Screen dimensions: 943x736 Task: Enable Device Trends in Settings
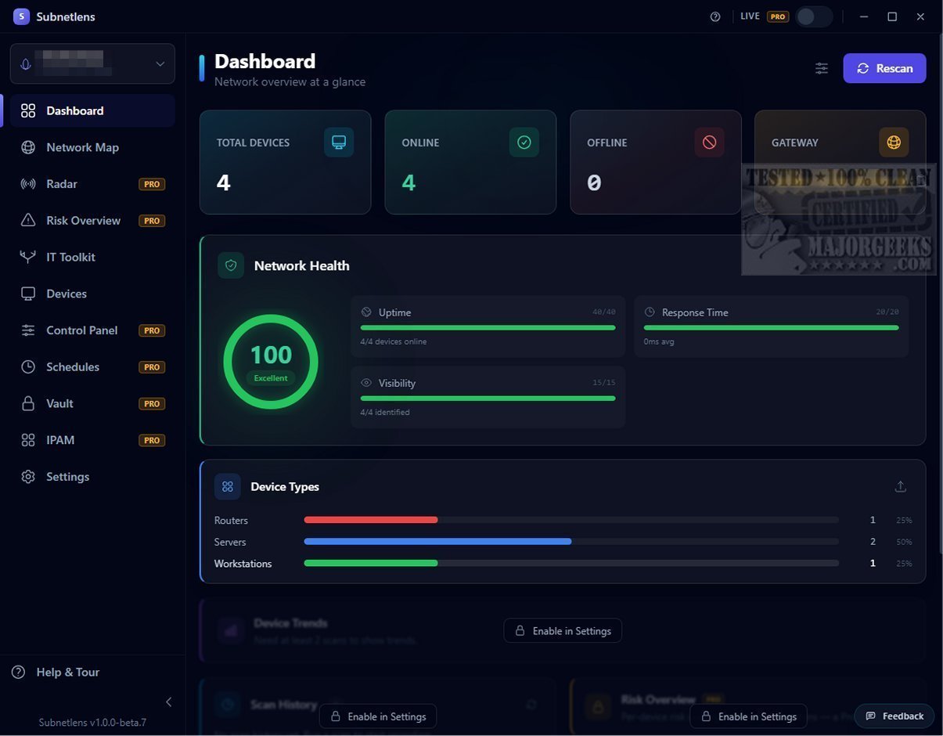click(563, 631)
